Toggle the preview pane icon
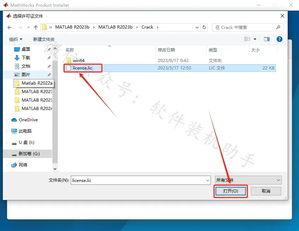This screenshot has height=231, width=299. (266, 39)
